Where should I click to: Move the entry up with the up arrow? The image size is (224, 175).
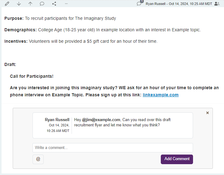tap(30, 4)
